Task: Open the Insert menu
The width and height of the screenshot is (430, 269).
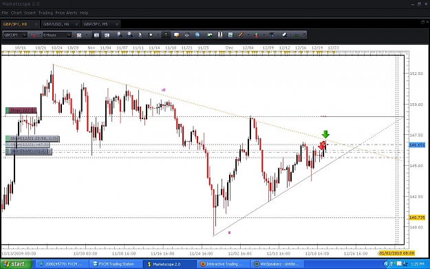Action: (30, 12)
